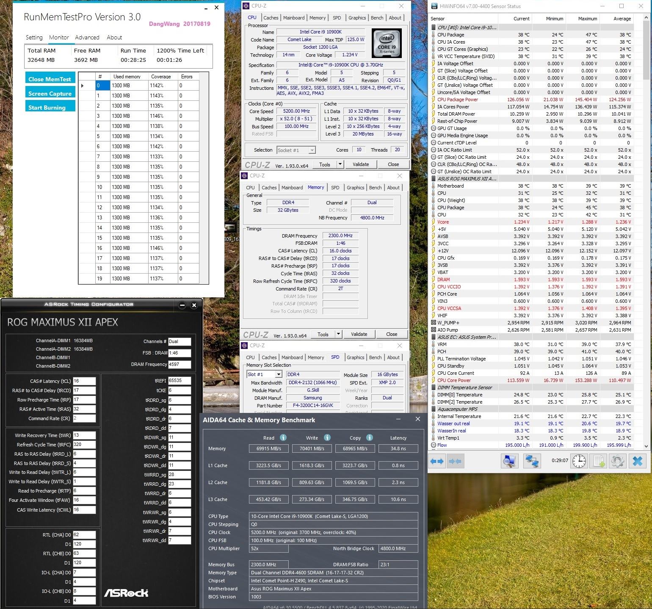The image size is (652, 609).
Task: Collapse the Aquacomputer MPS sensor group
Action: (434, 409)
